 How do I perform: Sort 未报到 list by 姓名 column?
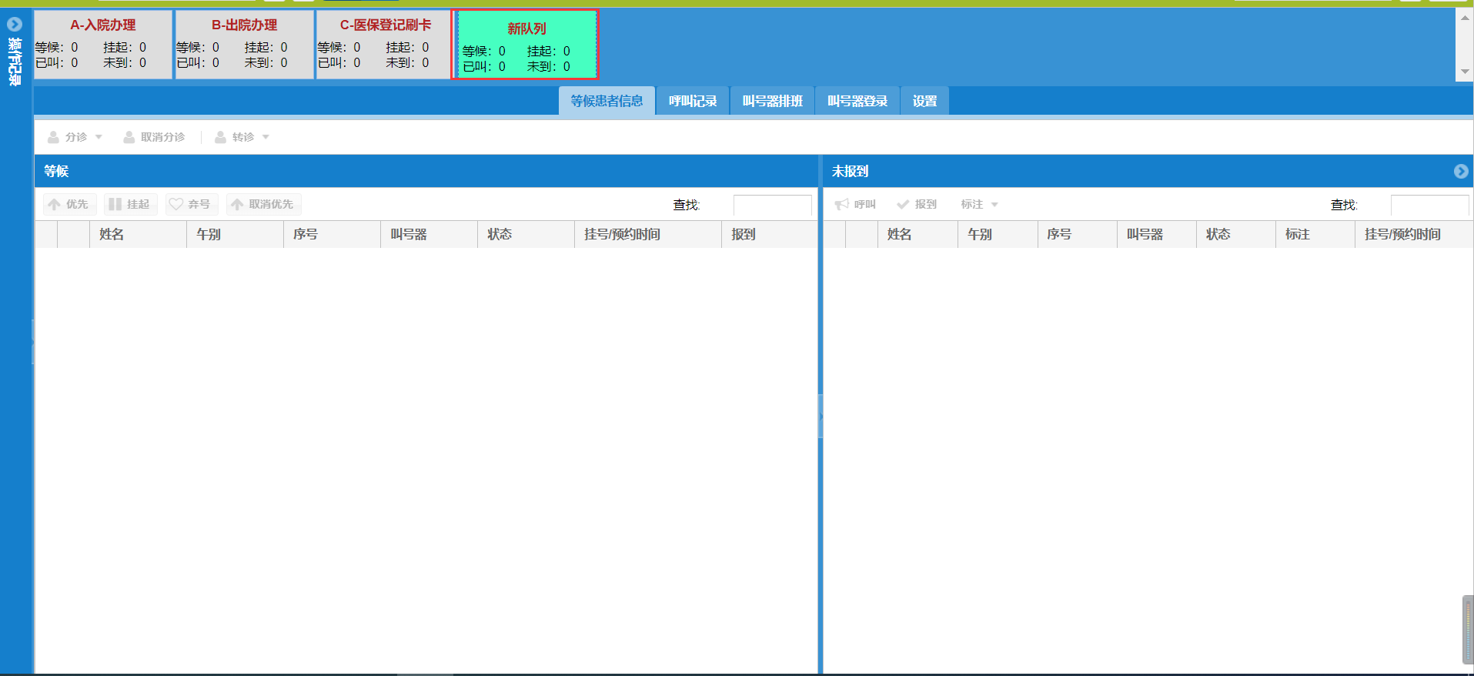tap(917, 234)
